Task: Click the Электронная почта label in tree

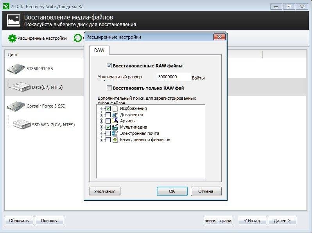Action: pos(140,133)
